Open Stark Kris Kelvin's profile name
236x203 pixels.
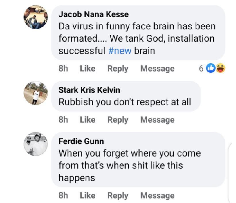[89, 90]
